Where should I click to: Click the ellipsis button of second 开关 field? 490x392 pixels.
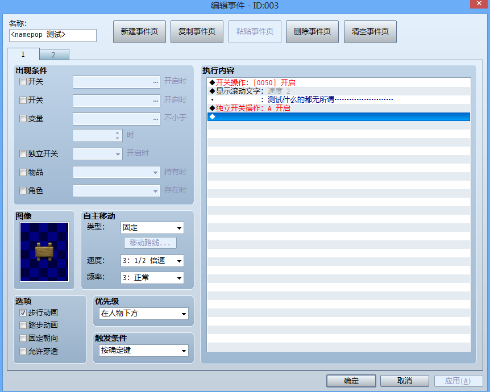[x=155, y=101]
